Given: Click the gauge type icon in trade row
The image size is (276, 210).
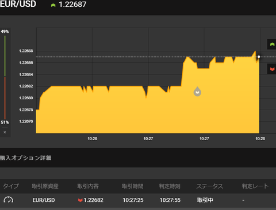Looking at the screenshot, I should [x=9, y=200].
